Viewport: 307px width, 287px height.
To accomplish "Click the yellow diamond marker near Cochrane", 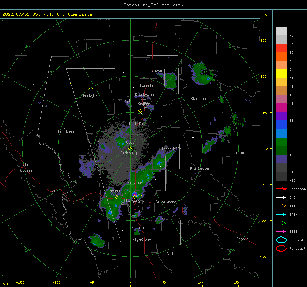I will 117,197.
